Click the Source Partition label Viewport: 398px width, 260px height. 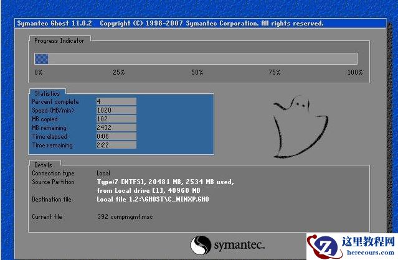click(x=53, y=182)
